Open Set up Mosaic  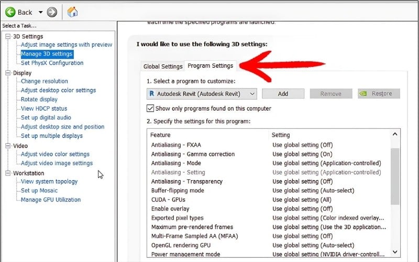(x=39, y=190)
